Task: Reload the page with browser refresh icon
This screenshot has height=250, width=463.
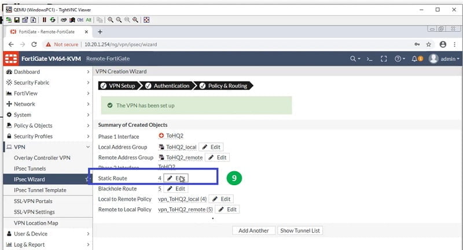Action: 34,45
